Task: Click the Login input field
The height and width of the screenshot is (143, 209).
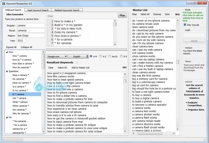Action: [194, 35]
